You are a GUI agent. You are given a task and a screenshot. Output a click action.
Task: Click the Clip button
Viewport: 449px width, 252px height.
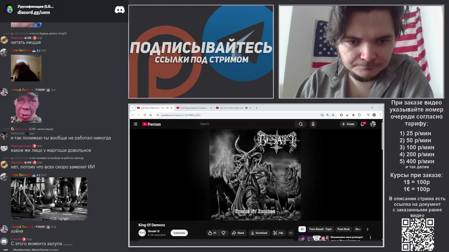tap(279, 233)
